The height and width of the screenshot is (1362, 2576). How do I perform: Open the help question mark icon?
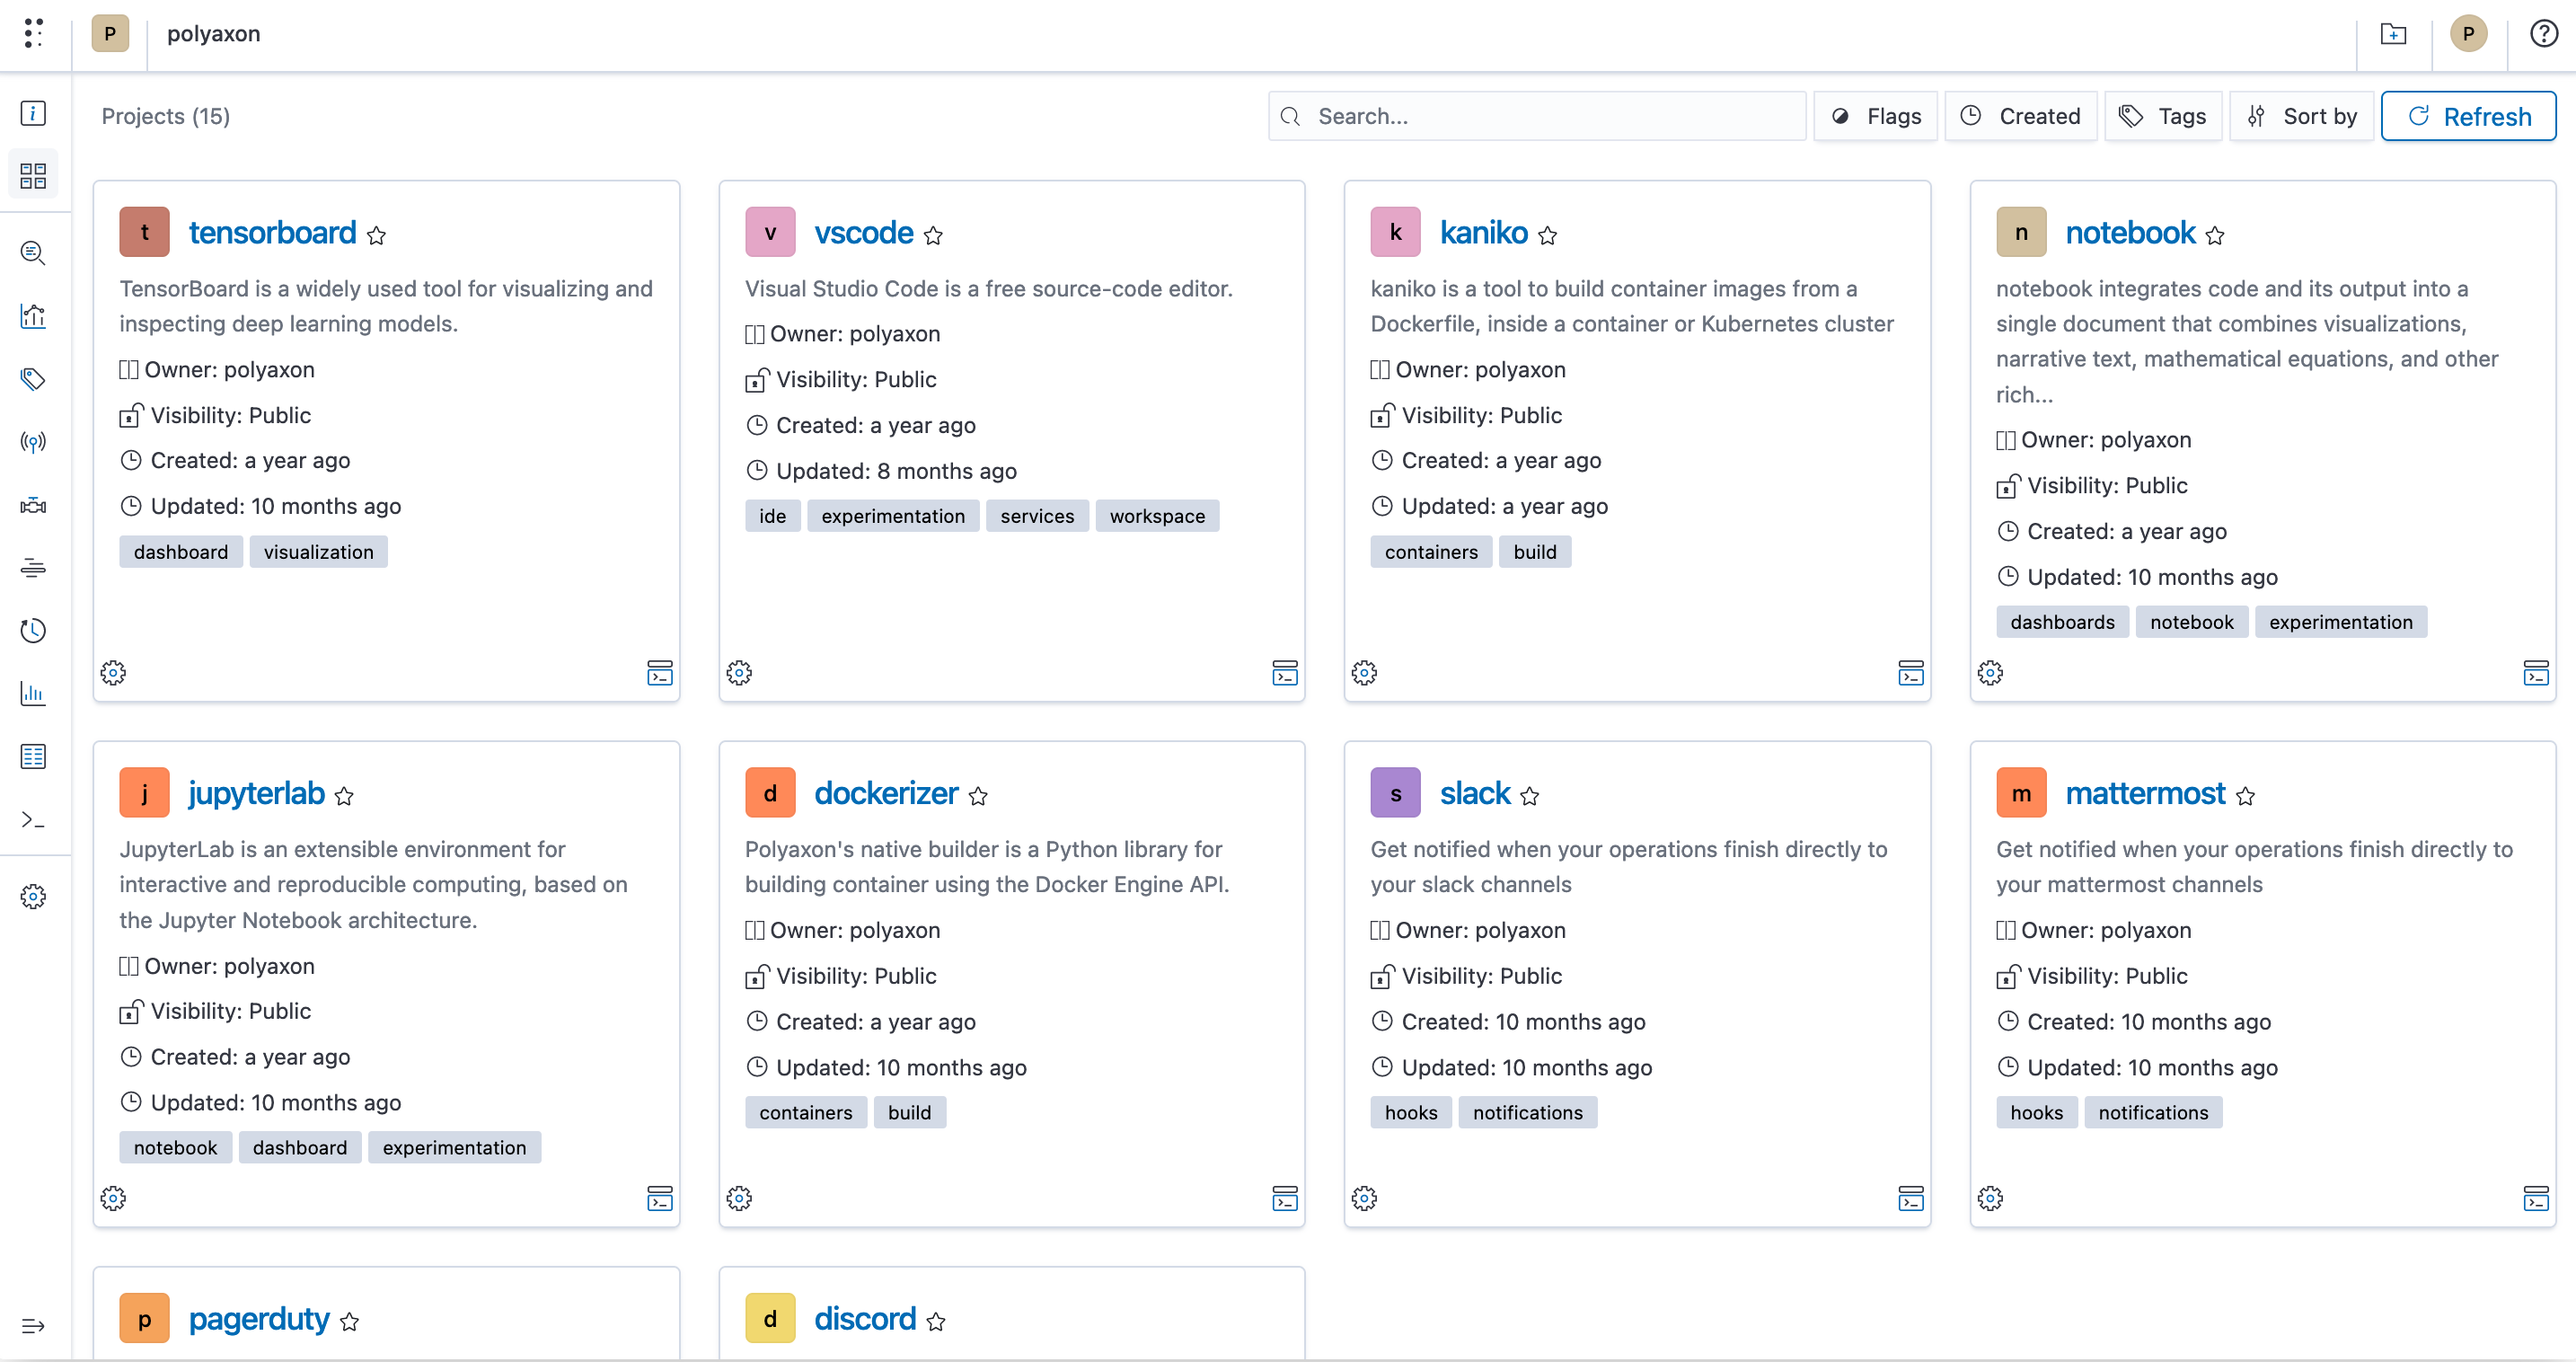(2544, 34)
